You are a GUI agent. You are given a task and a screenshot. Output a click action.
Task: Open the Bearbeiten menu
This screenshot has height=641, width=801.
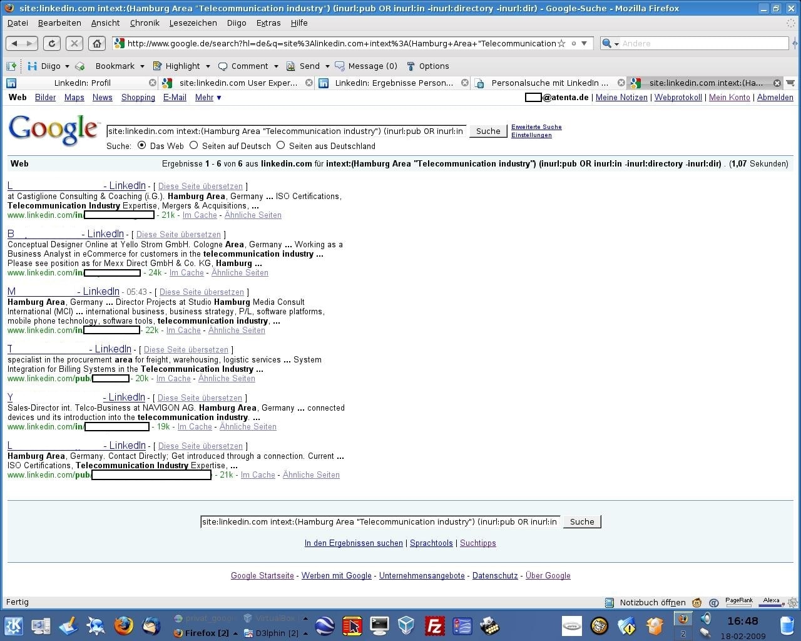tap(59, 23)
